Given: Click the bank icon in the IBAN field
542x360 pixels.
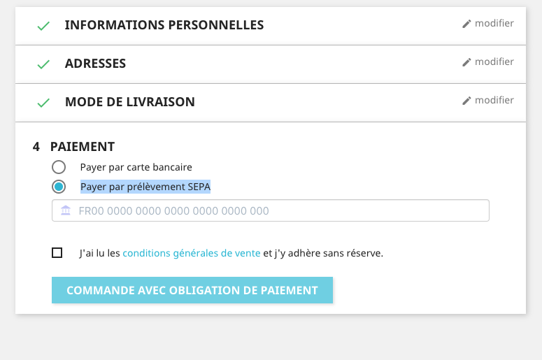Looking at the screenshot, I should pos(66,210).
